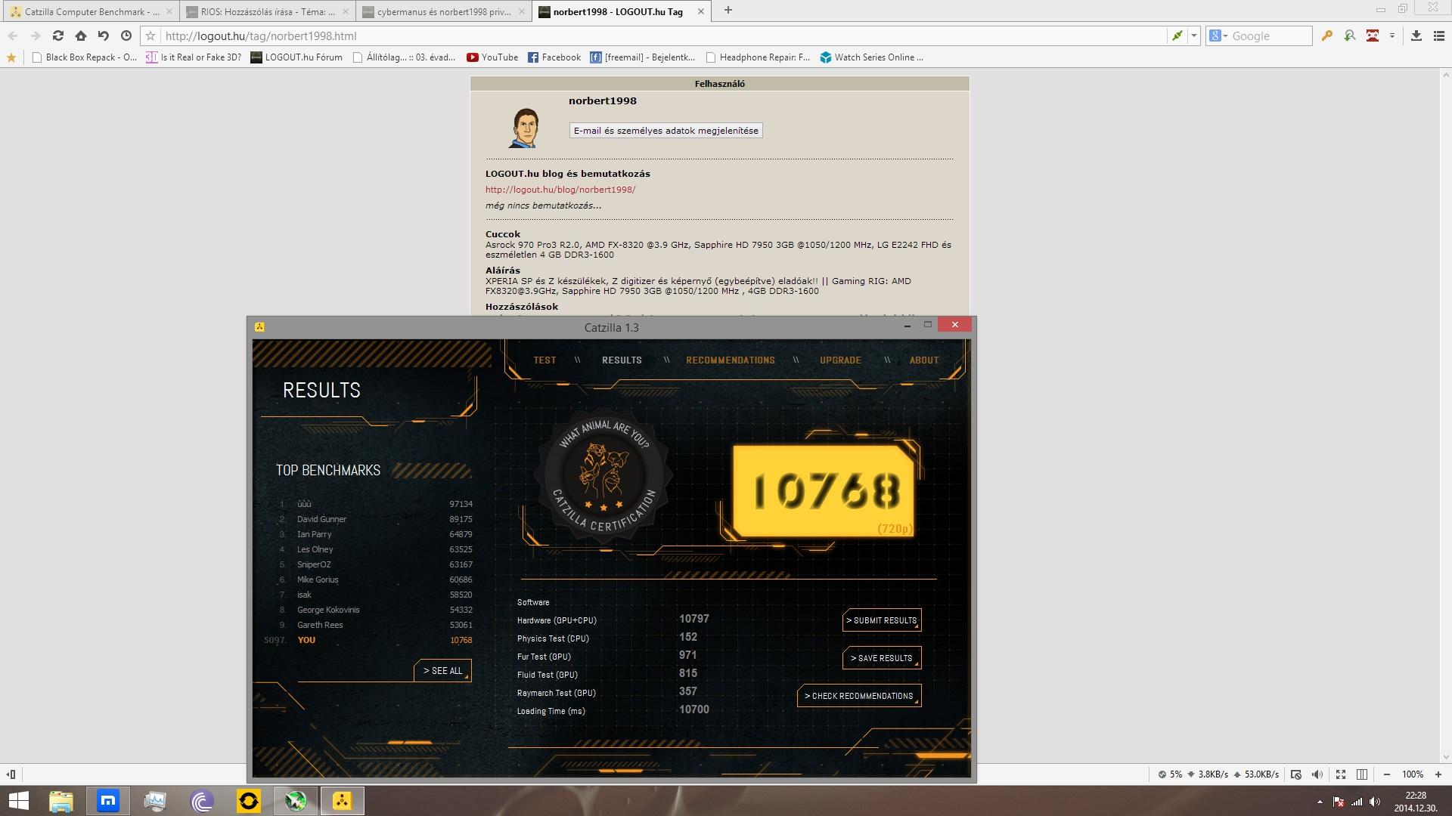
Task: Click the norbert1998 avatar image
Action: (525, 127)
